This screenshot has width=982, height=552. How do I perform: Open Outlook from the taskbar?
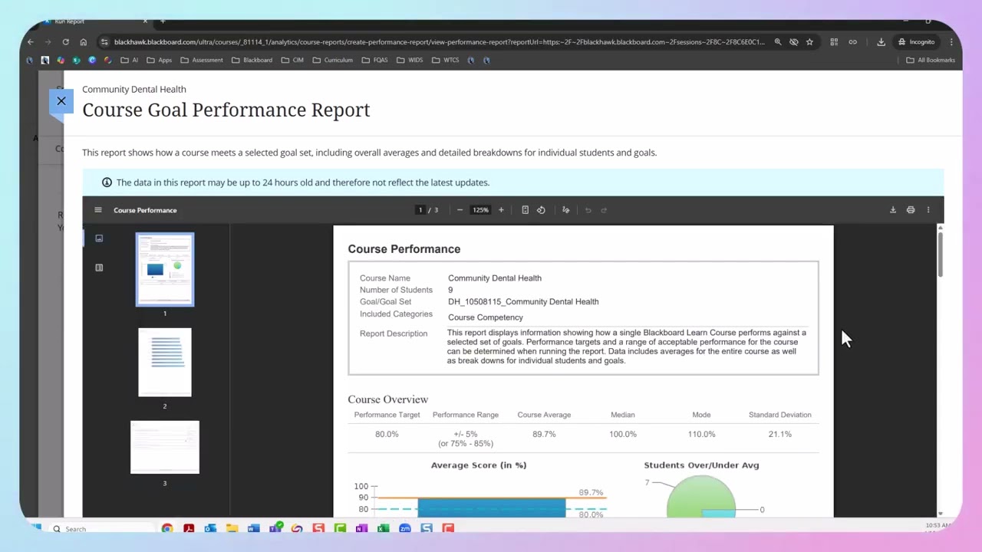coord(210,528)
